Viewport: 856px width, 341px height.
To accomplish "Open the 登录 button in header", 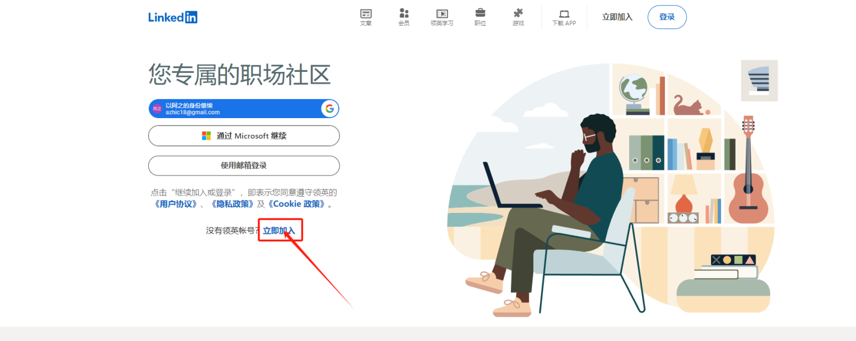I will point(667,17).
